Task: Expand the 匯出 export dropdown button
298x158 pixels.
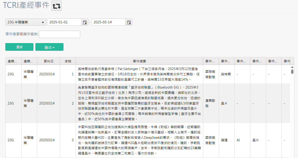Action: tap(49, 47)
